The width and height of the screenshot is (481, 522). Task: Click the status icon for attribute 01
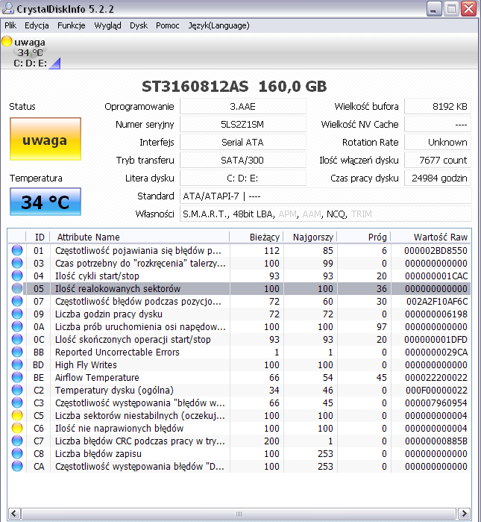17,250
